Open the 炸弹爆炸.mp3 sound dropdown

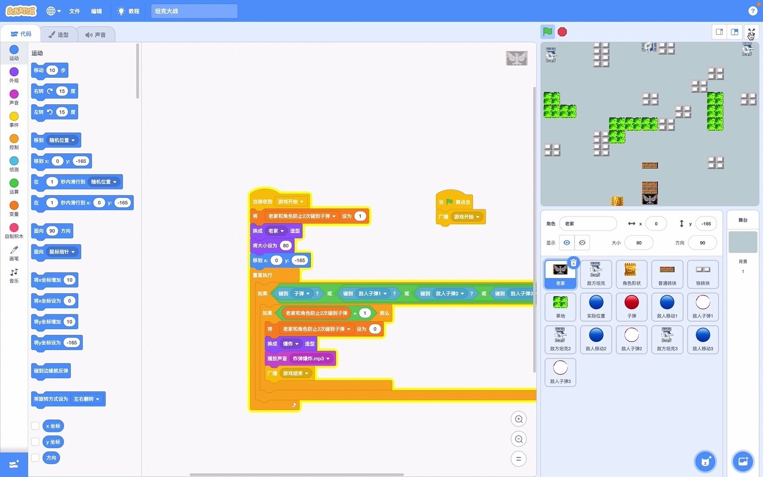pyautogui.click(x=311, y=358)
